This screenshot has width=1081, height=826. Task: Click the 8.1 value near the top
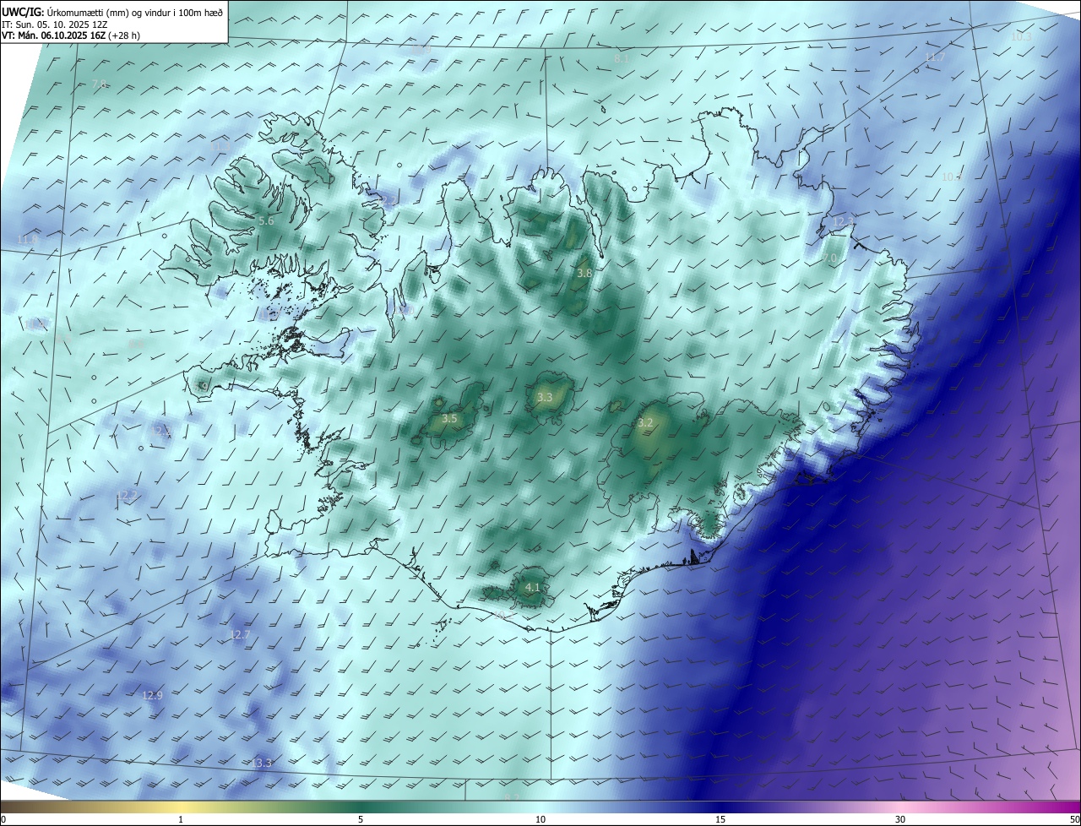[622, 58]
